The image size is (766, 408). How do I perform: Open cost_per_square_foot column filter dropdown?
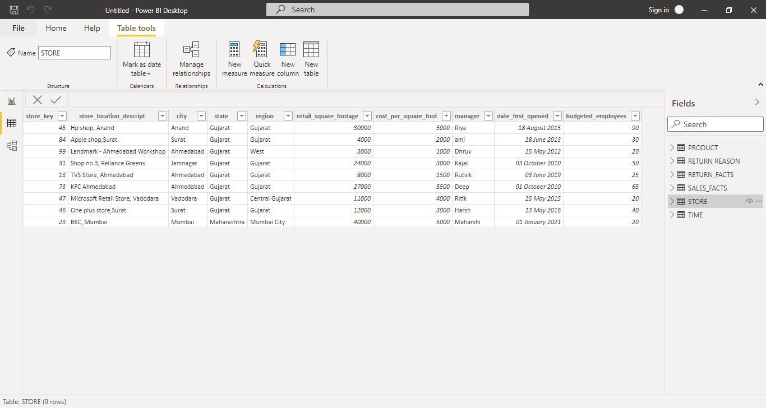446,116
